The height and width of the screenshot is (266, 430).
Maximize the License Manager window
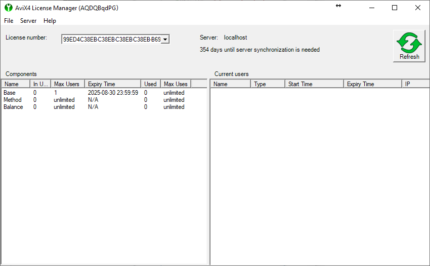395,8
